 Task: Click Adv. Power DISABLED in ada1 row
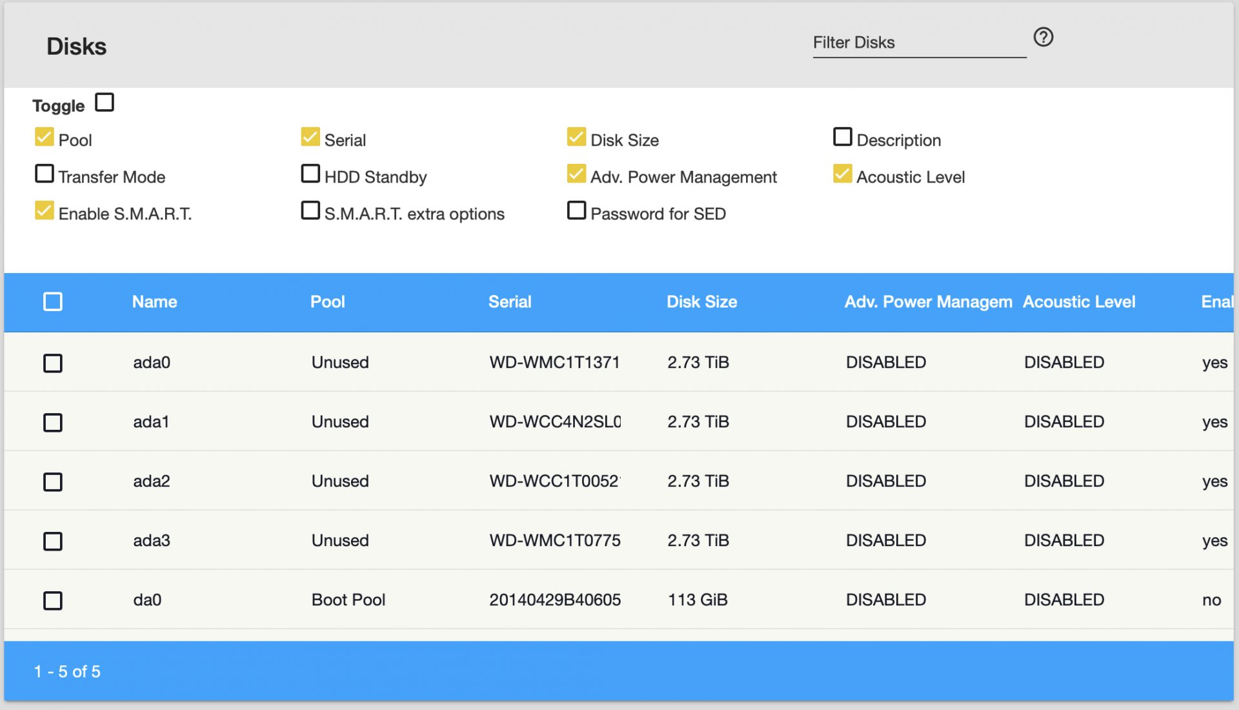pos(886,422)
